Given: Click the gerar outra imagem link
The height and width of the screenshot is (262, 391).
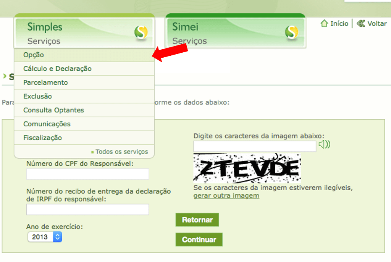Looking at the screenshot, I should [226, 196].
